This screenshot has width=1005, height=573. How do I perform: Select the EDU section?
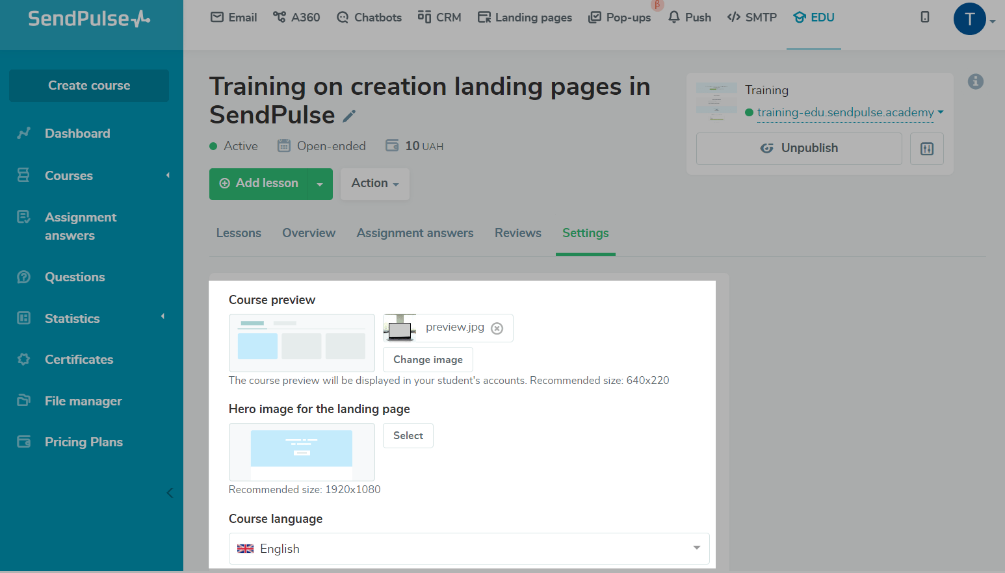pyautogui.click(x=814, y=18)
